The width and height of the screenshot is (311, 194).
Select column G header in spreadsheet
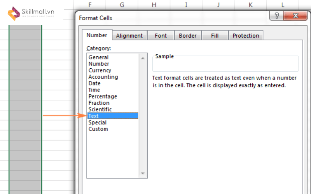122,5
